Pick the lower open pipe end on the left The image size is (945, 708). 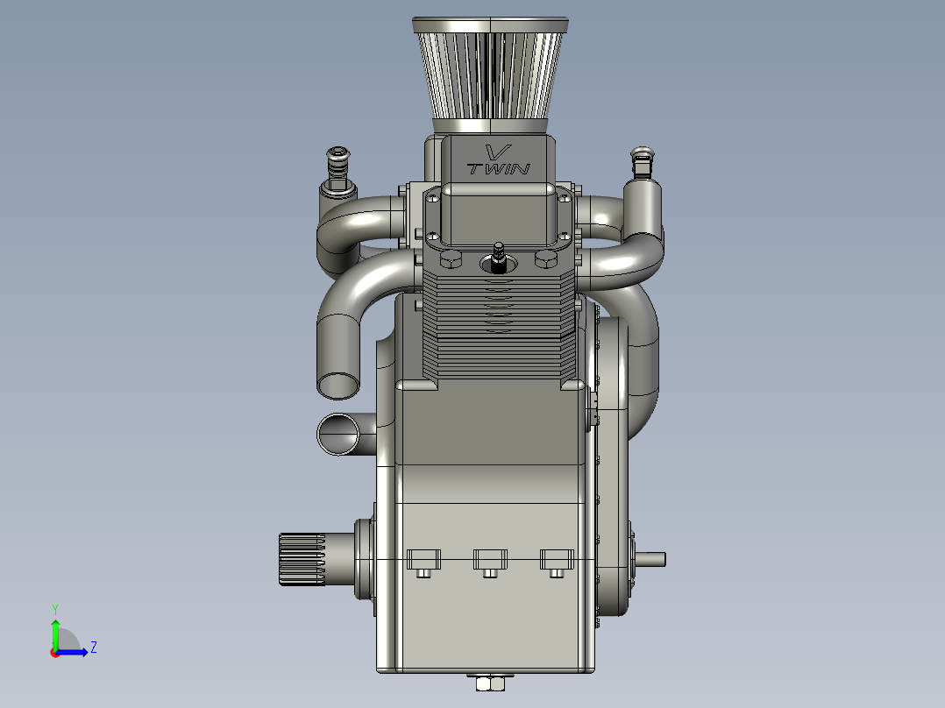point(338,434)
